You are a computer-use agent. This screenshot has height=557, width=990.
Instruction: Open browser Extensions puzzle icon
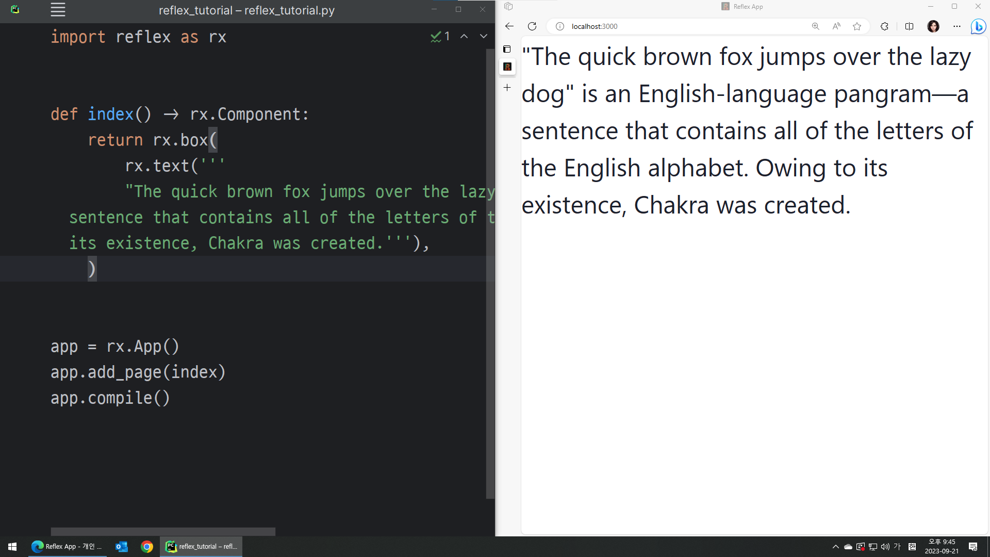click(884, 26)
